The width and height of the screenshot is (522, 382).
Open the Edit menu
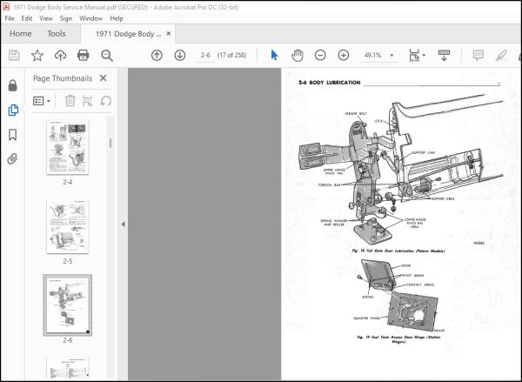coord(27,18)
